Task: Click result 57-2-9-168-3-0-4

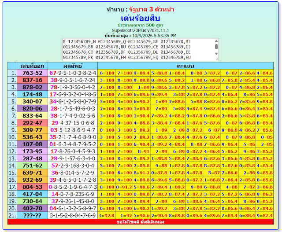Action: pos(73,166)
